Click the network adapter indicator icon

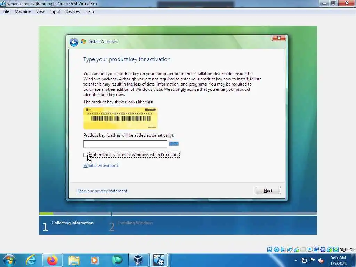(x=290, y=250)
